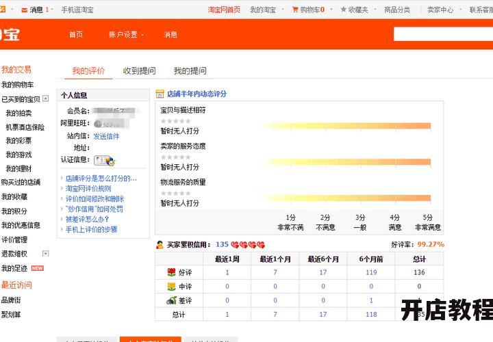
Task: Open 购买过的店铺 in sidebar
Action: pos(21,182)
